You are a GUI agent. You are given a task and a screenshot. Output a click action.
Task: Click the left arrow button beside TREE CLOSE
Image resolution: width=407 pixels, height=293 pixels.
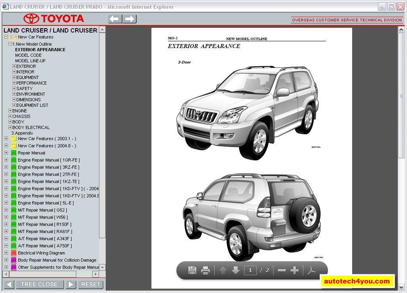click(9, 284)
